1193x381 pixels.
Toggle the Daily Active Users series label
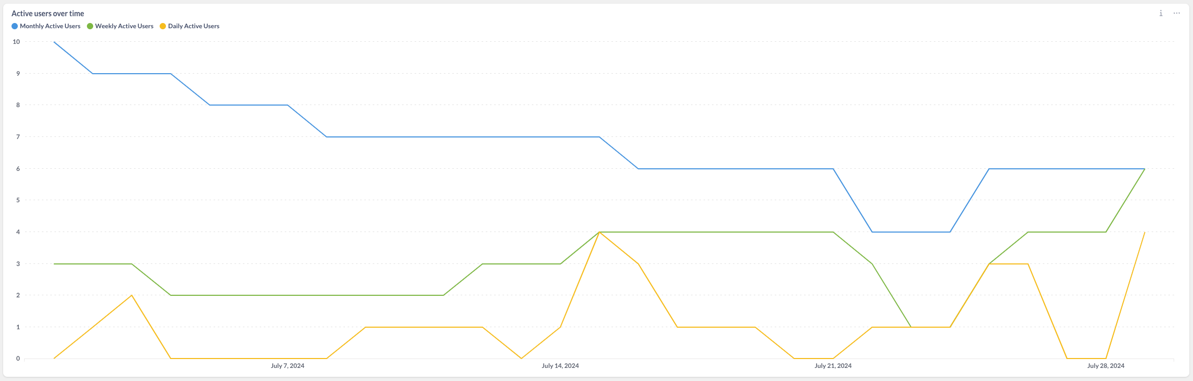coord(194,26)
